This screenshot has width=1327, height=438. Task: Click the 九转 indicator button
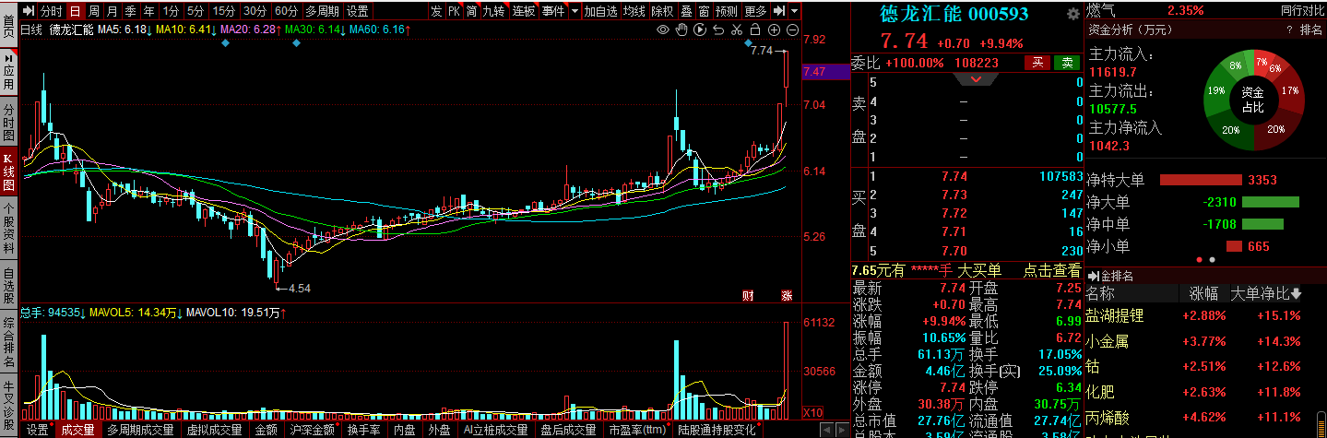(493, 11)
